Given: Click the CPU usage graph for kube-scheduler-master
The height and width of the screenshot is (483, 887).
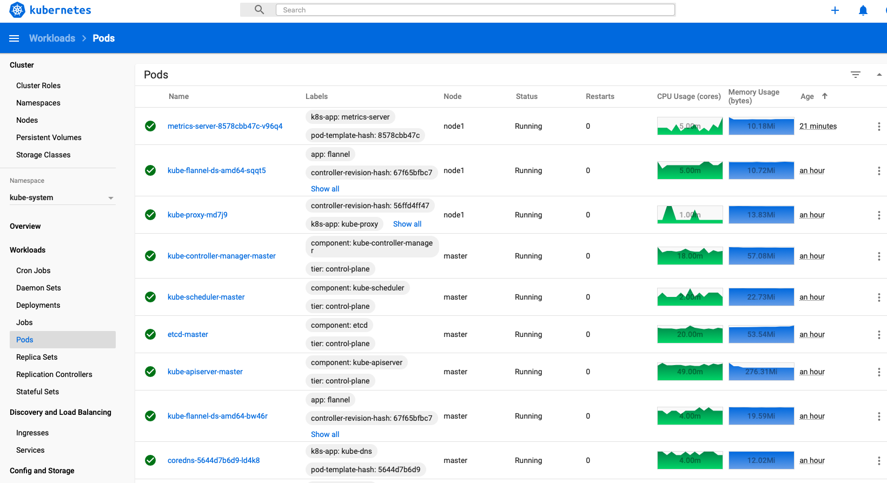Looking at the screenshot, I should pyautogui.click(x=690, y=297).
